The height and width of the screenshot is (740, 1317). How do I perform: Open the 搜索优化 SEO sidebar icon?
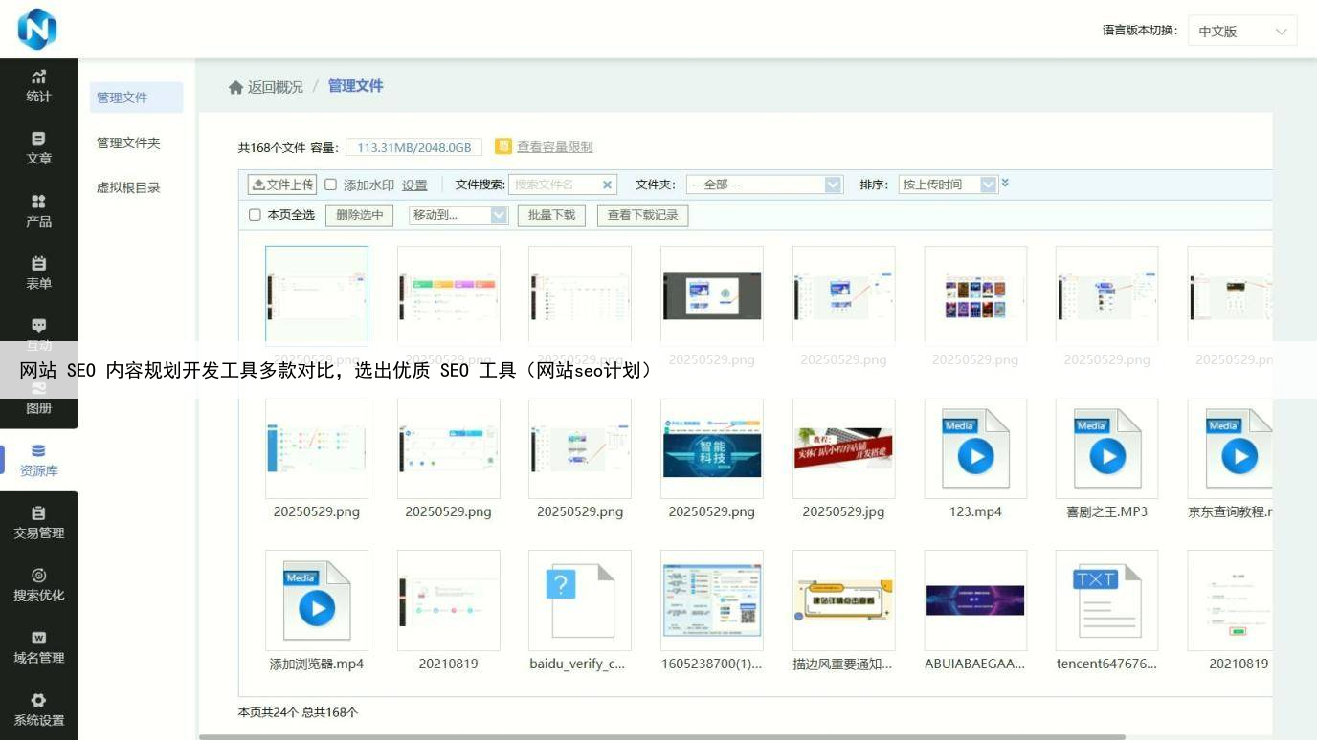point(38,585)
